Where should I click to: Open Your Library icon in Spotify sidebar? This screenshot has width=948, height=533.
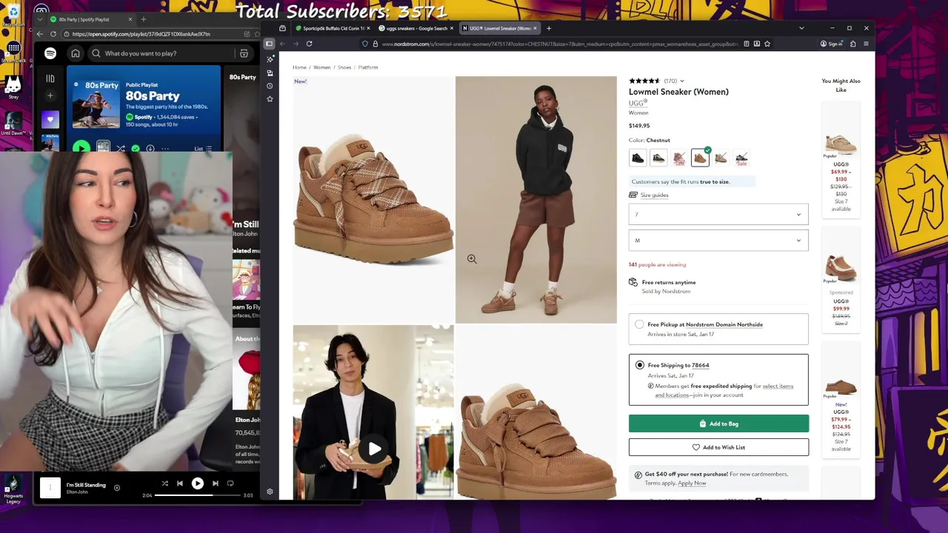click(50, 78)
